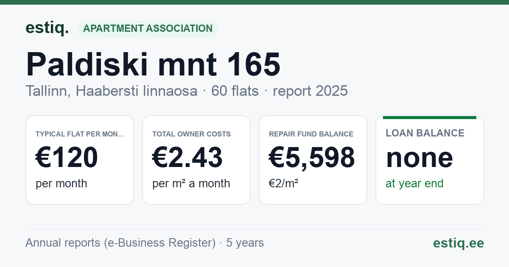This screenshot has height=267, width=509.
Task: Open the estiq.ee link
Action: [459, 243]
